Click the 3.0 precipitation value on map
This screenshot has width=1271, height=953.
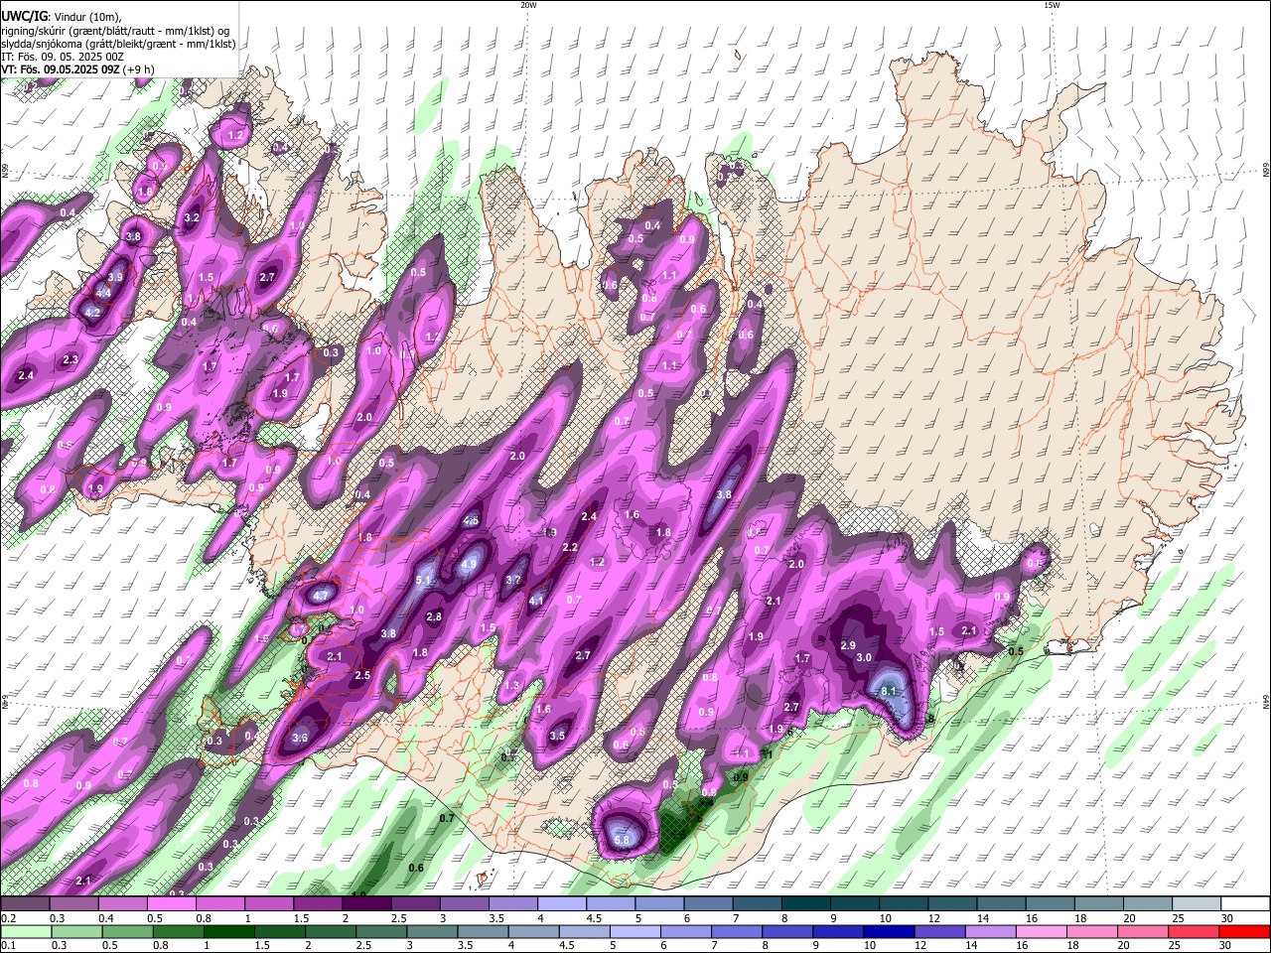(864, 657)
